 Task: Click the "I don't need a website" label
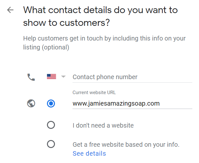coord(103,125)
